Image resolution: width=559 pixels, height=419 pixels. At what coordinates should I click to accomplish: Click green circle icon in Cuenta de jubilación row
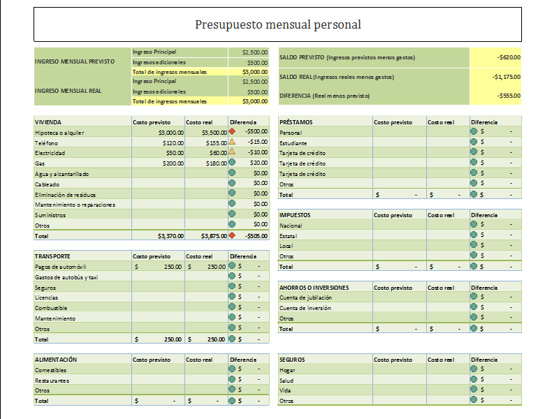[x=474, y=296]
